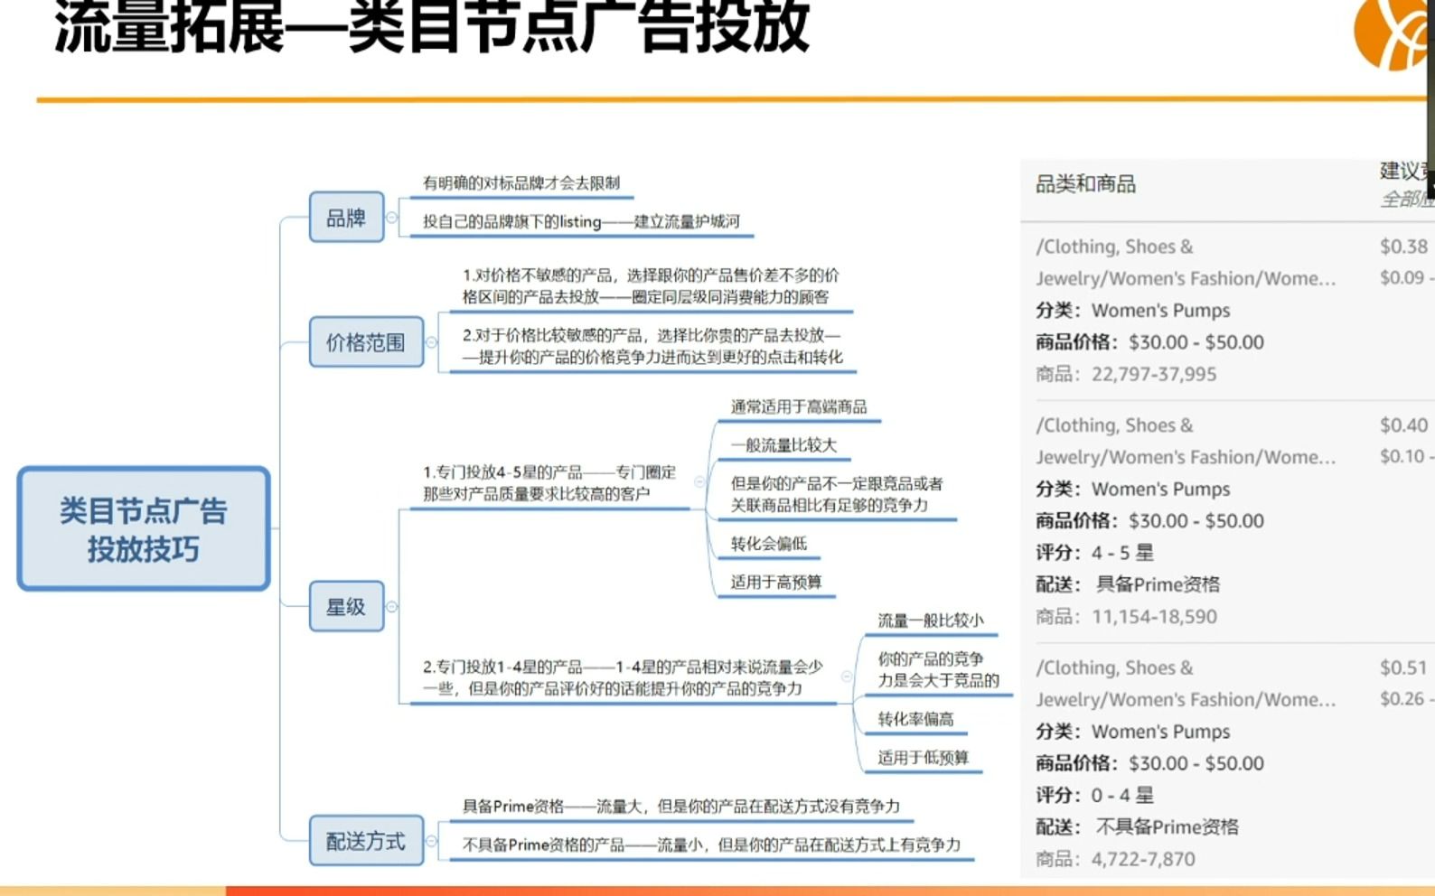Click the leaf 适用于高预算
Viewport: 1435px width, 896px height.
tap(776, 583)
